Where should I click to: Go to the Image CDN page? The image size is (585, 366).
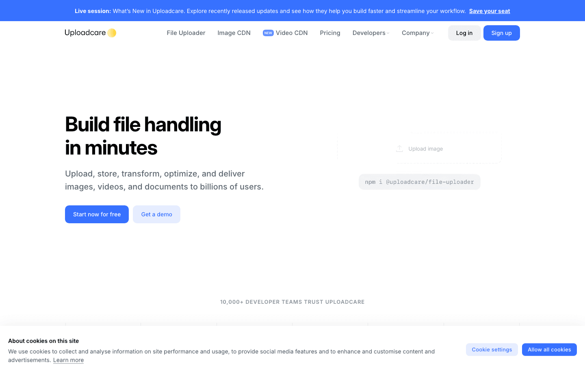coord(234,33)
